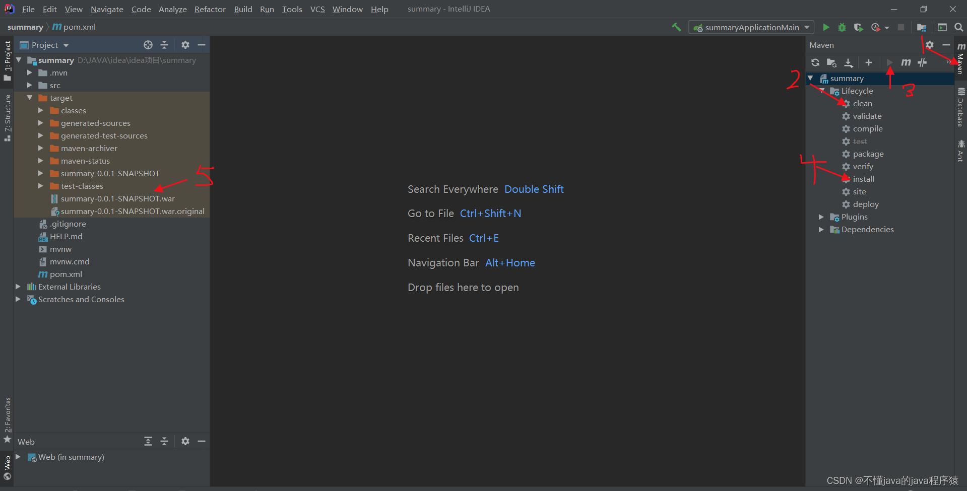The height and width of the screenshot is (491, 967).
Task: Toggle the Database tool window tab
Action: coord(960,107)
